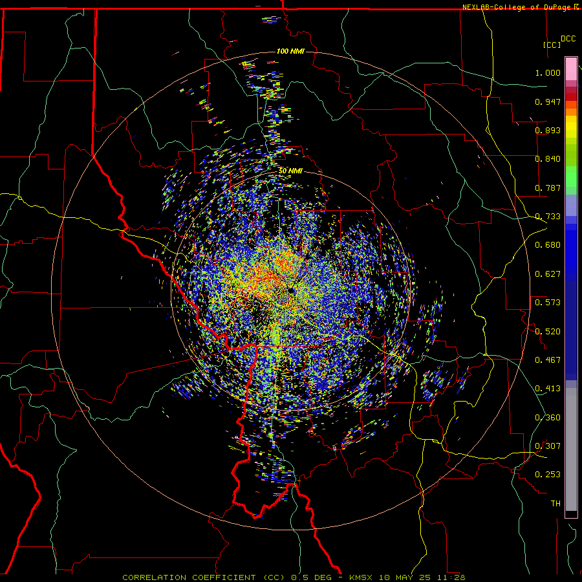Viewport: 582px width, 582px height.
Task: Click the [CC] label above the color scale
Action: coord(552,45)
